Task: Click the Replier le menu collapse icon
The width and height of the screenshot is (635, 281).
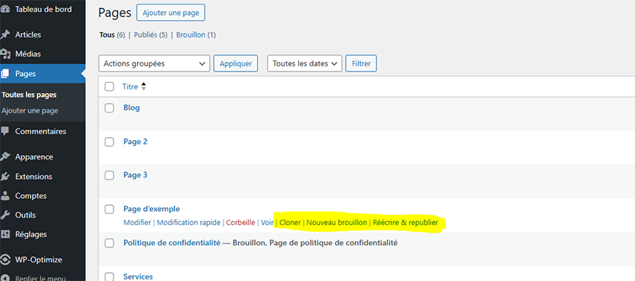Action: pyautogui.click(x=5, y=278)
